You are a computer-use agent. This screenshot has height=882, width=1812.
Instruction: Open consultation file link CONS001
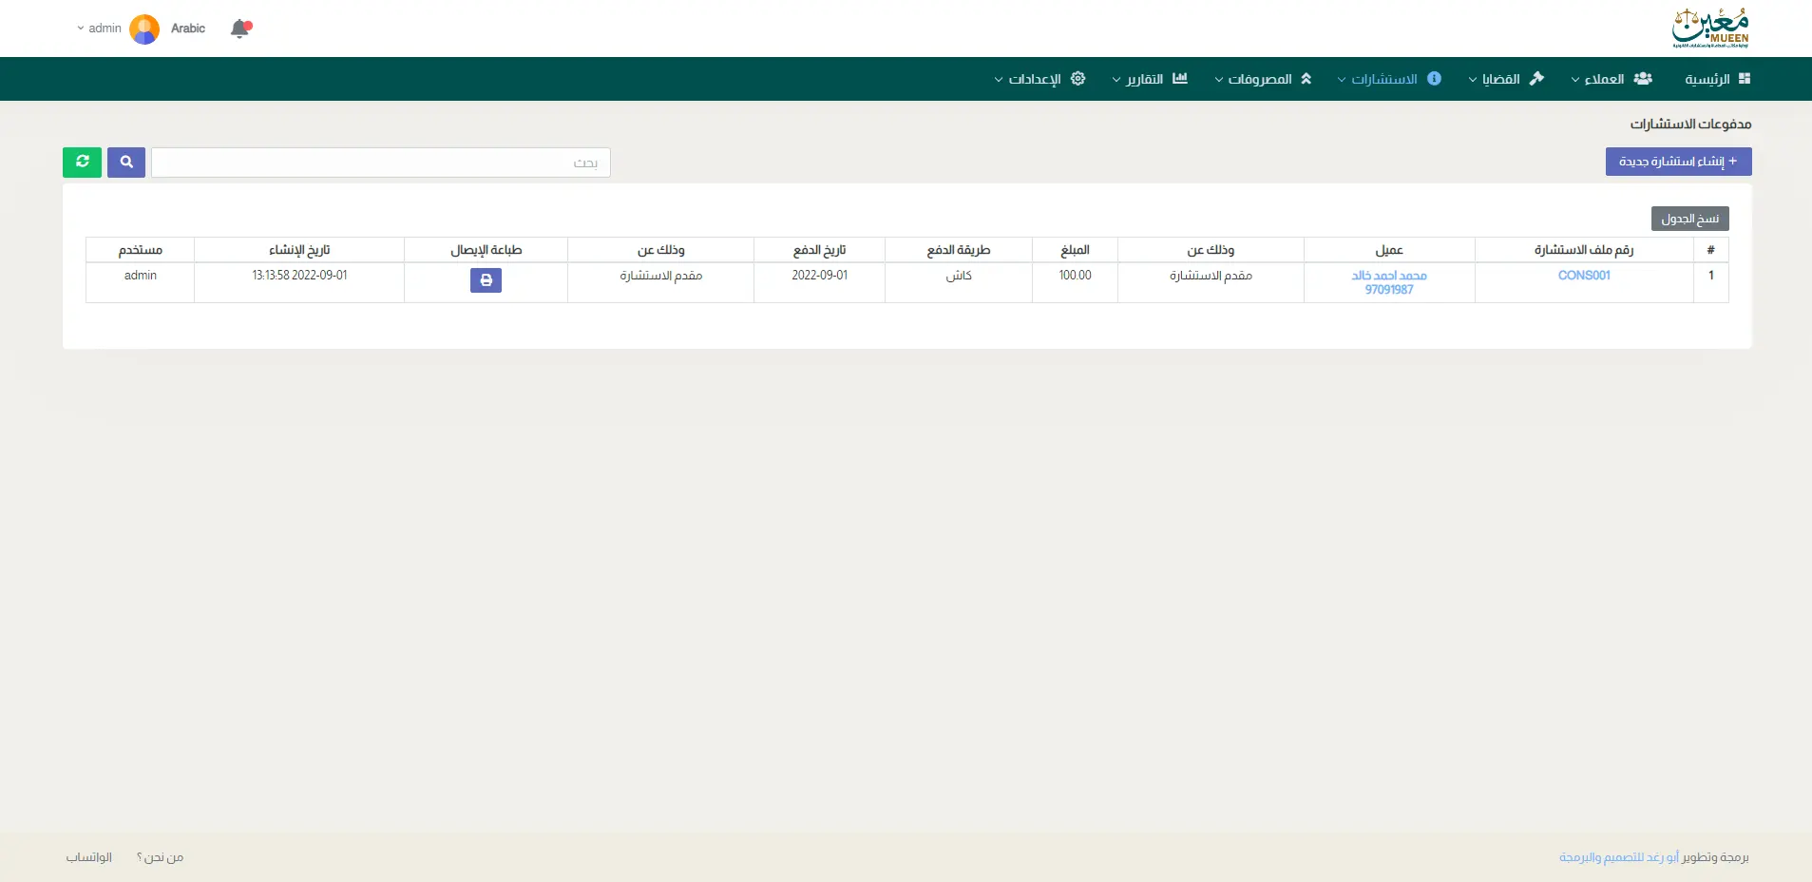[x=1584, y=276]
